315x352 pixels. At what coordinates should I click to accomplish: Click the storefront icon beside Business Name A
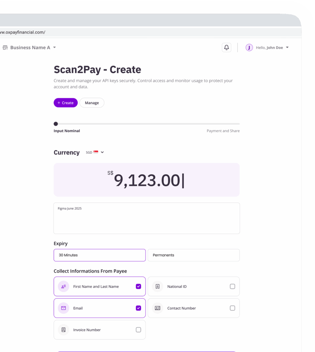click(x=5, y=48)
